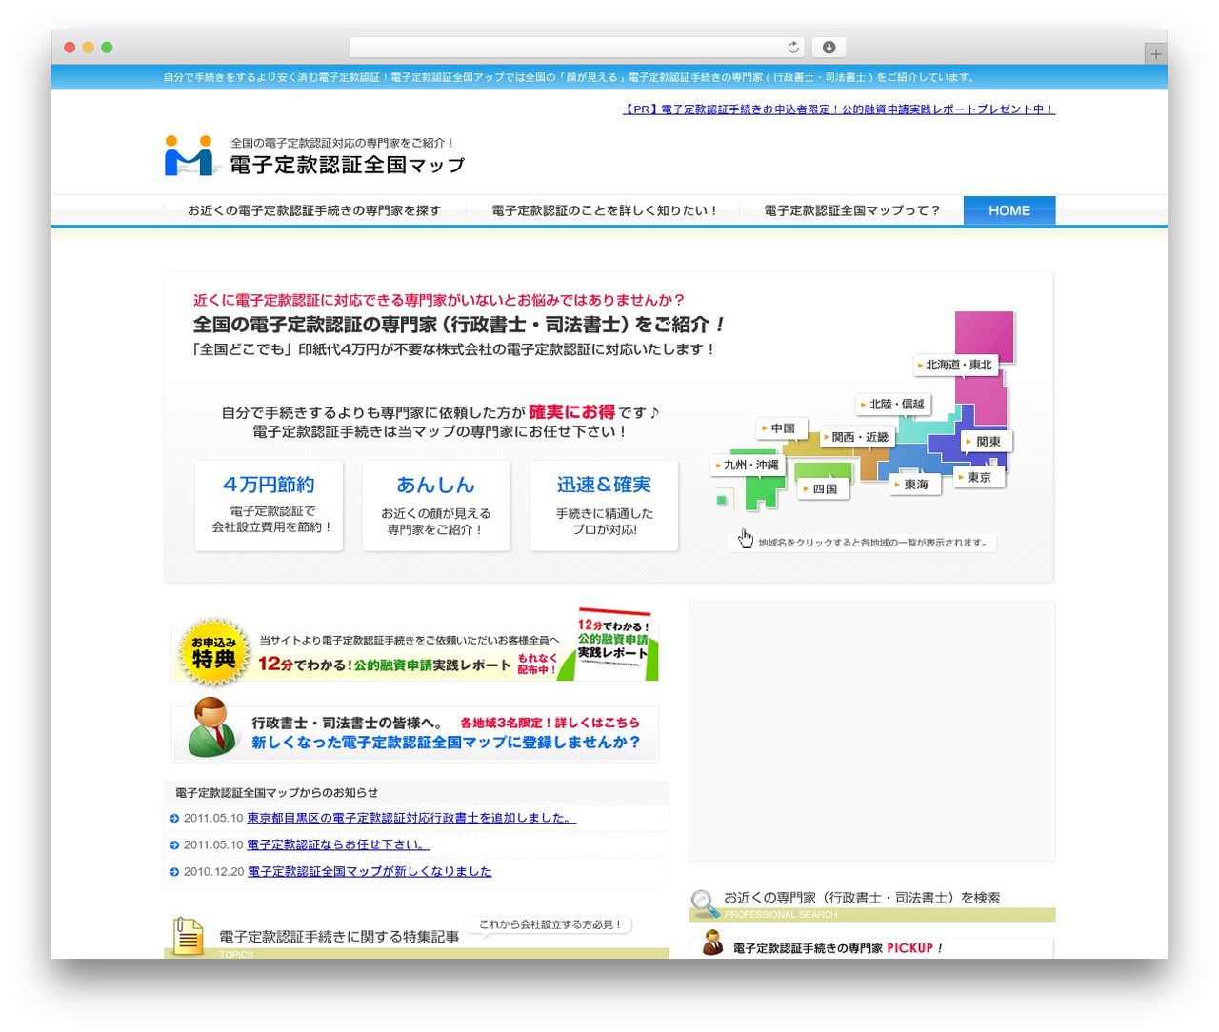Open お近くの電子定款認証手続きの専門家を探す menu
Viewport: 1219px width, 1032px height.
tap(314, 210)
